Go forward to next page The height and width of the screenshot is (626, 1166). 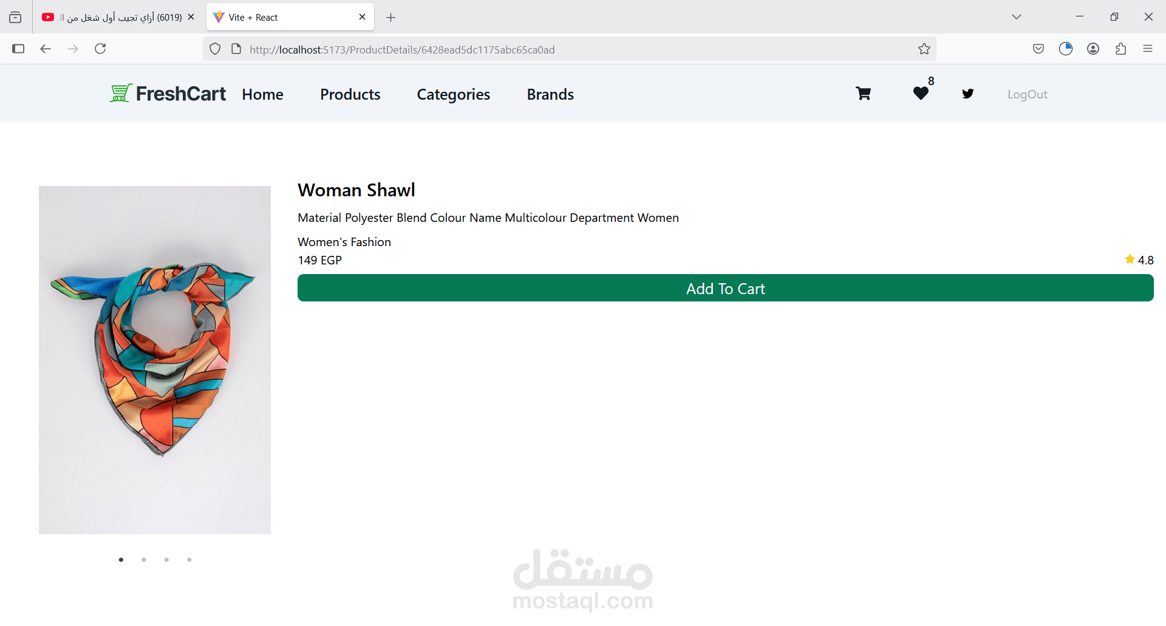(73, 49)
